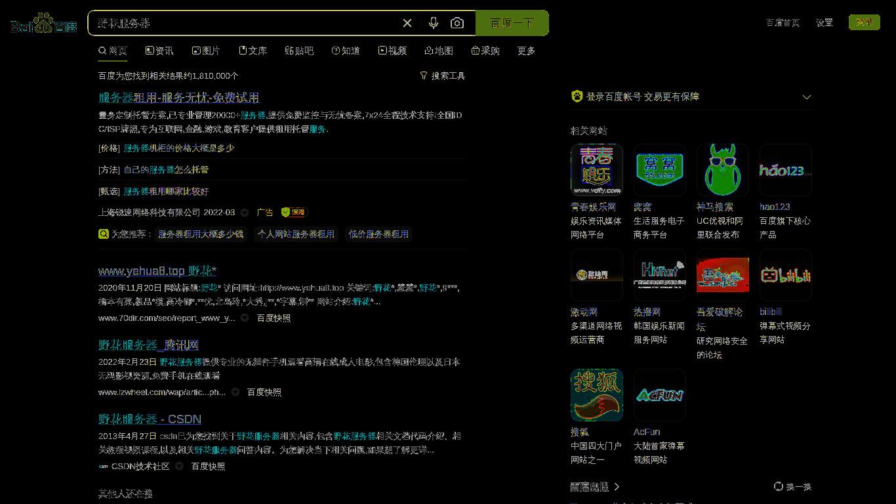Switch to the 资讯 tab
896x504 pixels.
coord(159,51)
